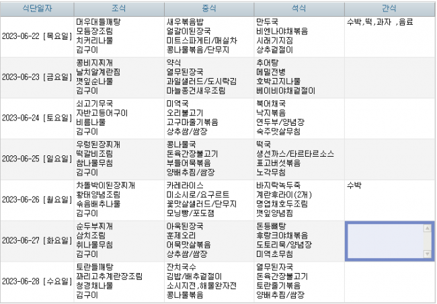The width and height of the screenshot is (437, 304).
Task: Click breakfast cell with 콩비지찌개
Action: [119, 77]
